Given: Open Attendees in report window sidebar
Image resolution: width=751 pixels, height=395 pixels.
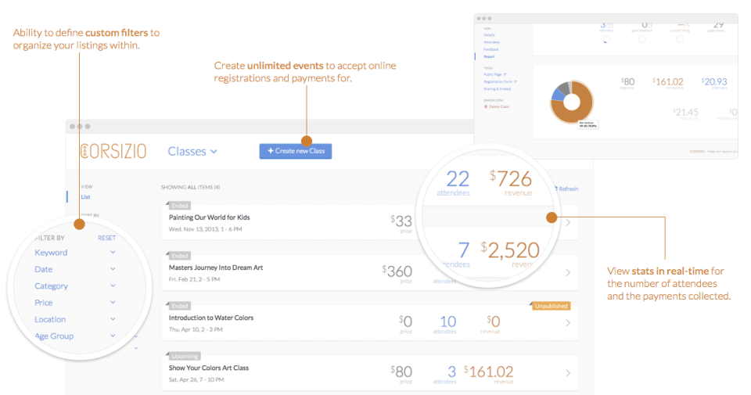Looking at the screenshot, I should (x=491, y=42).
